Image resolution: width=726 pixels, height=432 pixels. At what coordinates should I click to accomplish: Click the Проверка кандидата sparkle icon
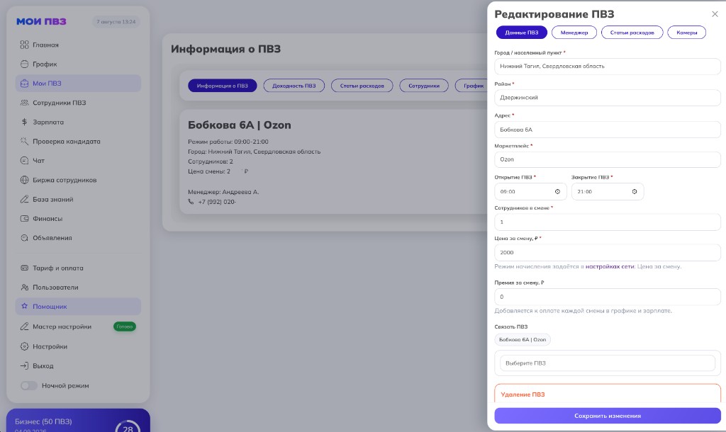click(x=25, y=141)
